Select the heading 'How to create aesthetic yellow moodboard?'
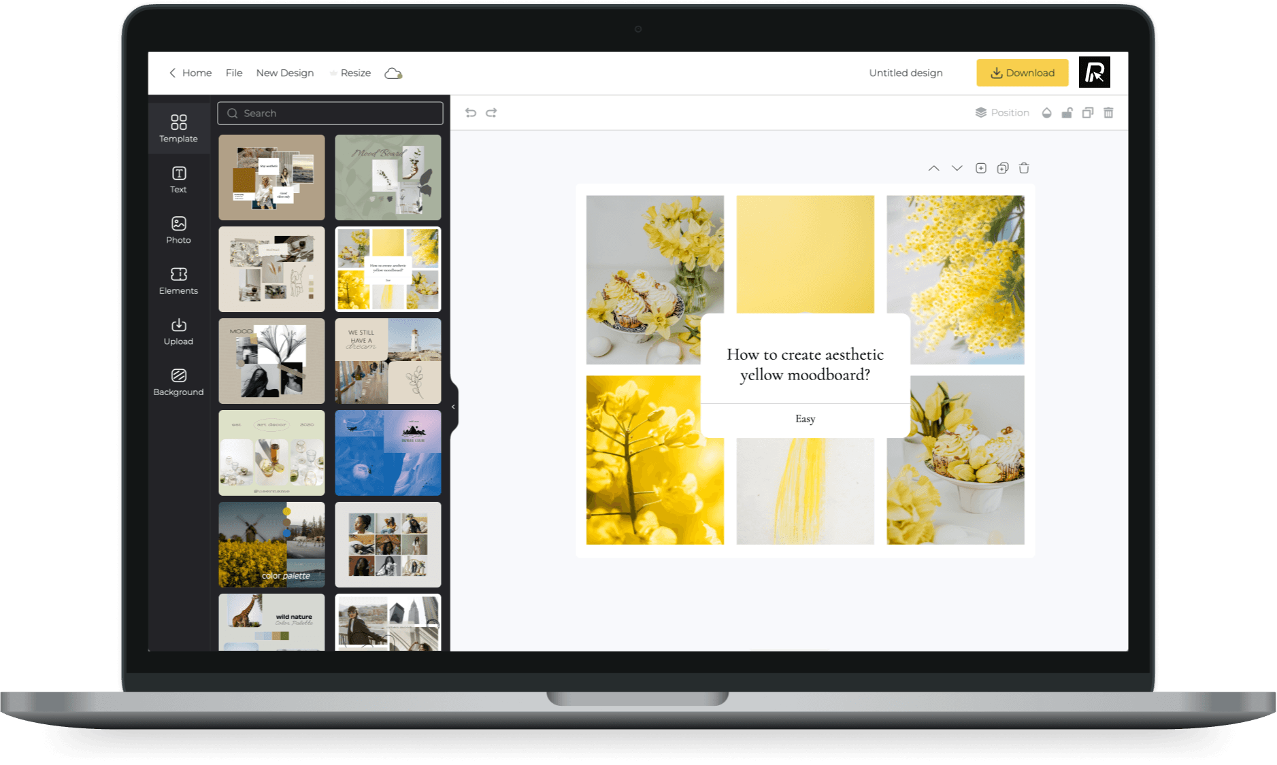Screen dimensions: 1277x765 tap(805, 364)
